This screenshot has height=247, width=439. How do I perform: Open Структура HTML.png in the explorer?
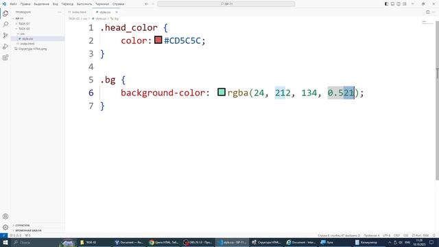click(x=38, y=49)
